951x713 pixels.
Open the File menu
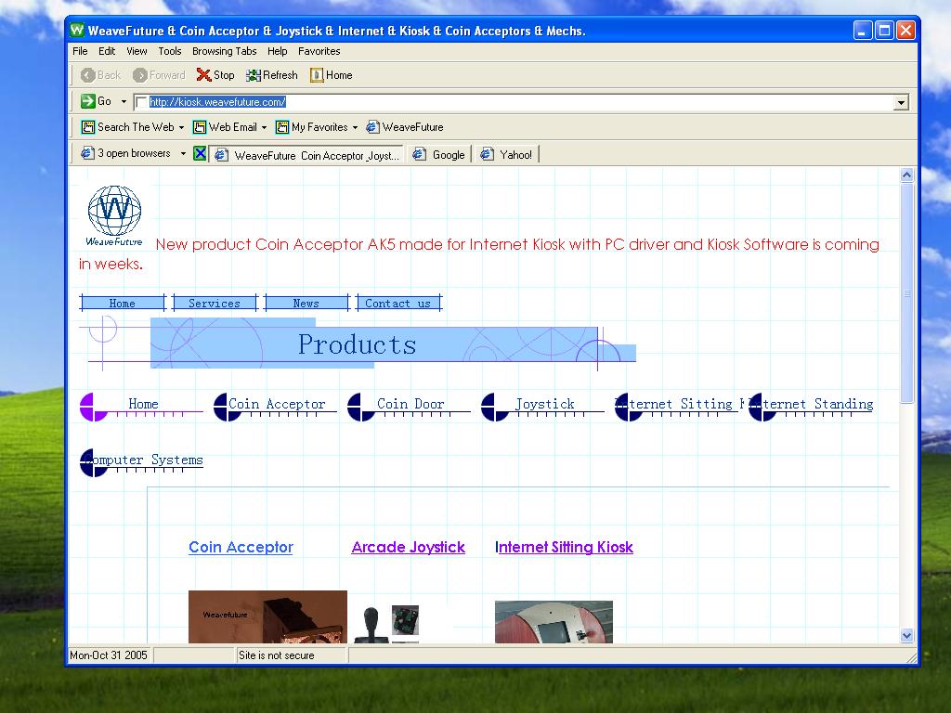(80, 51)
